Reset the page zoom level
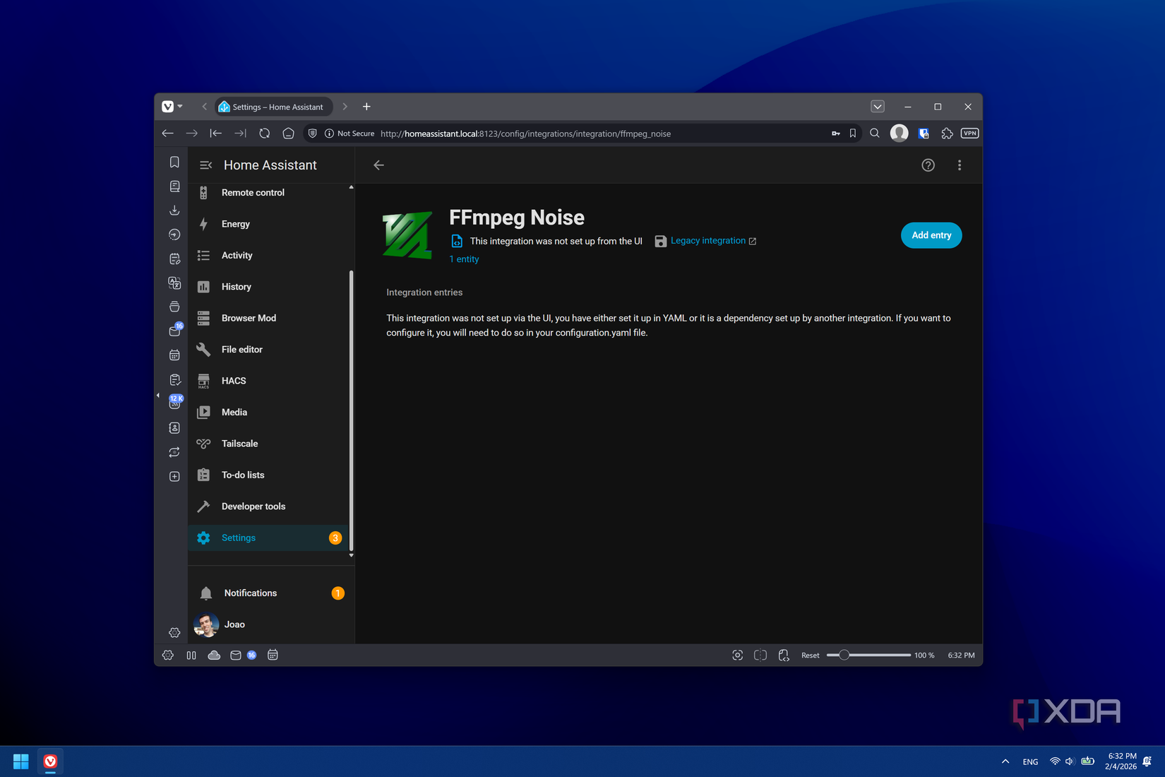 (811, 656)
